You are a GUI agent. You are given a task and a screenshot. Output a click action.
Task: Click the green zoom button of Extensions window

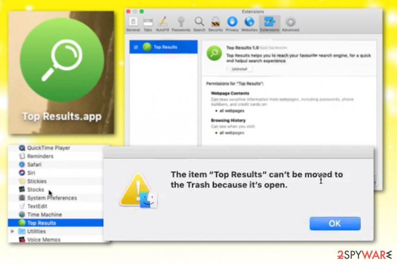pos(142,12)
